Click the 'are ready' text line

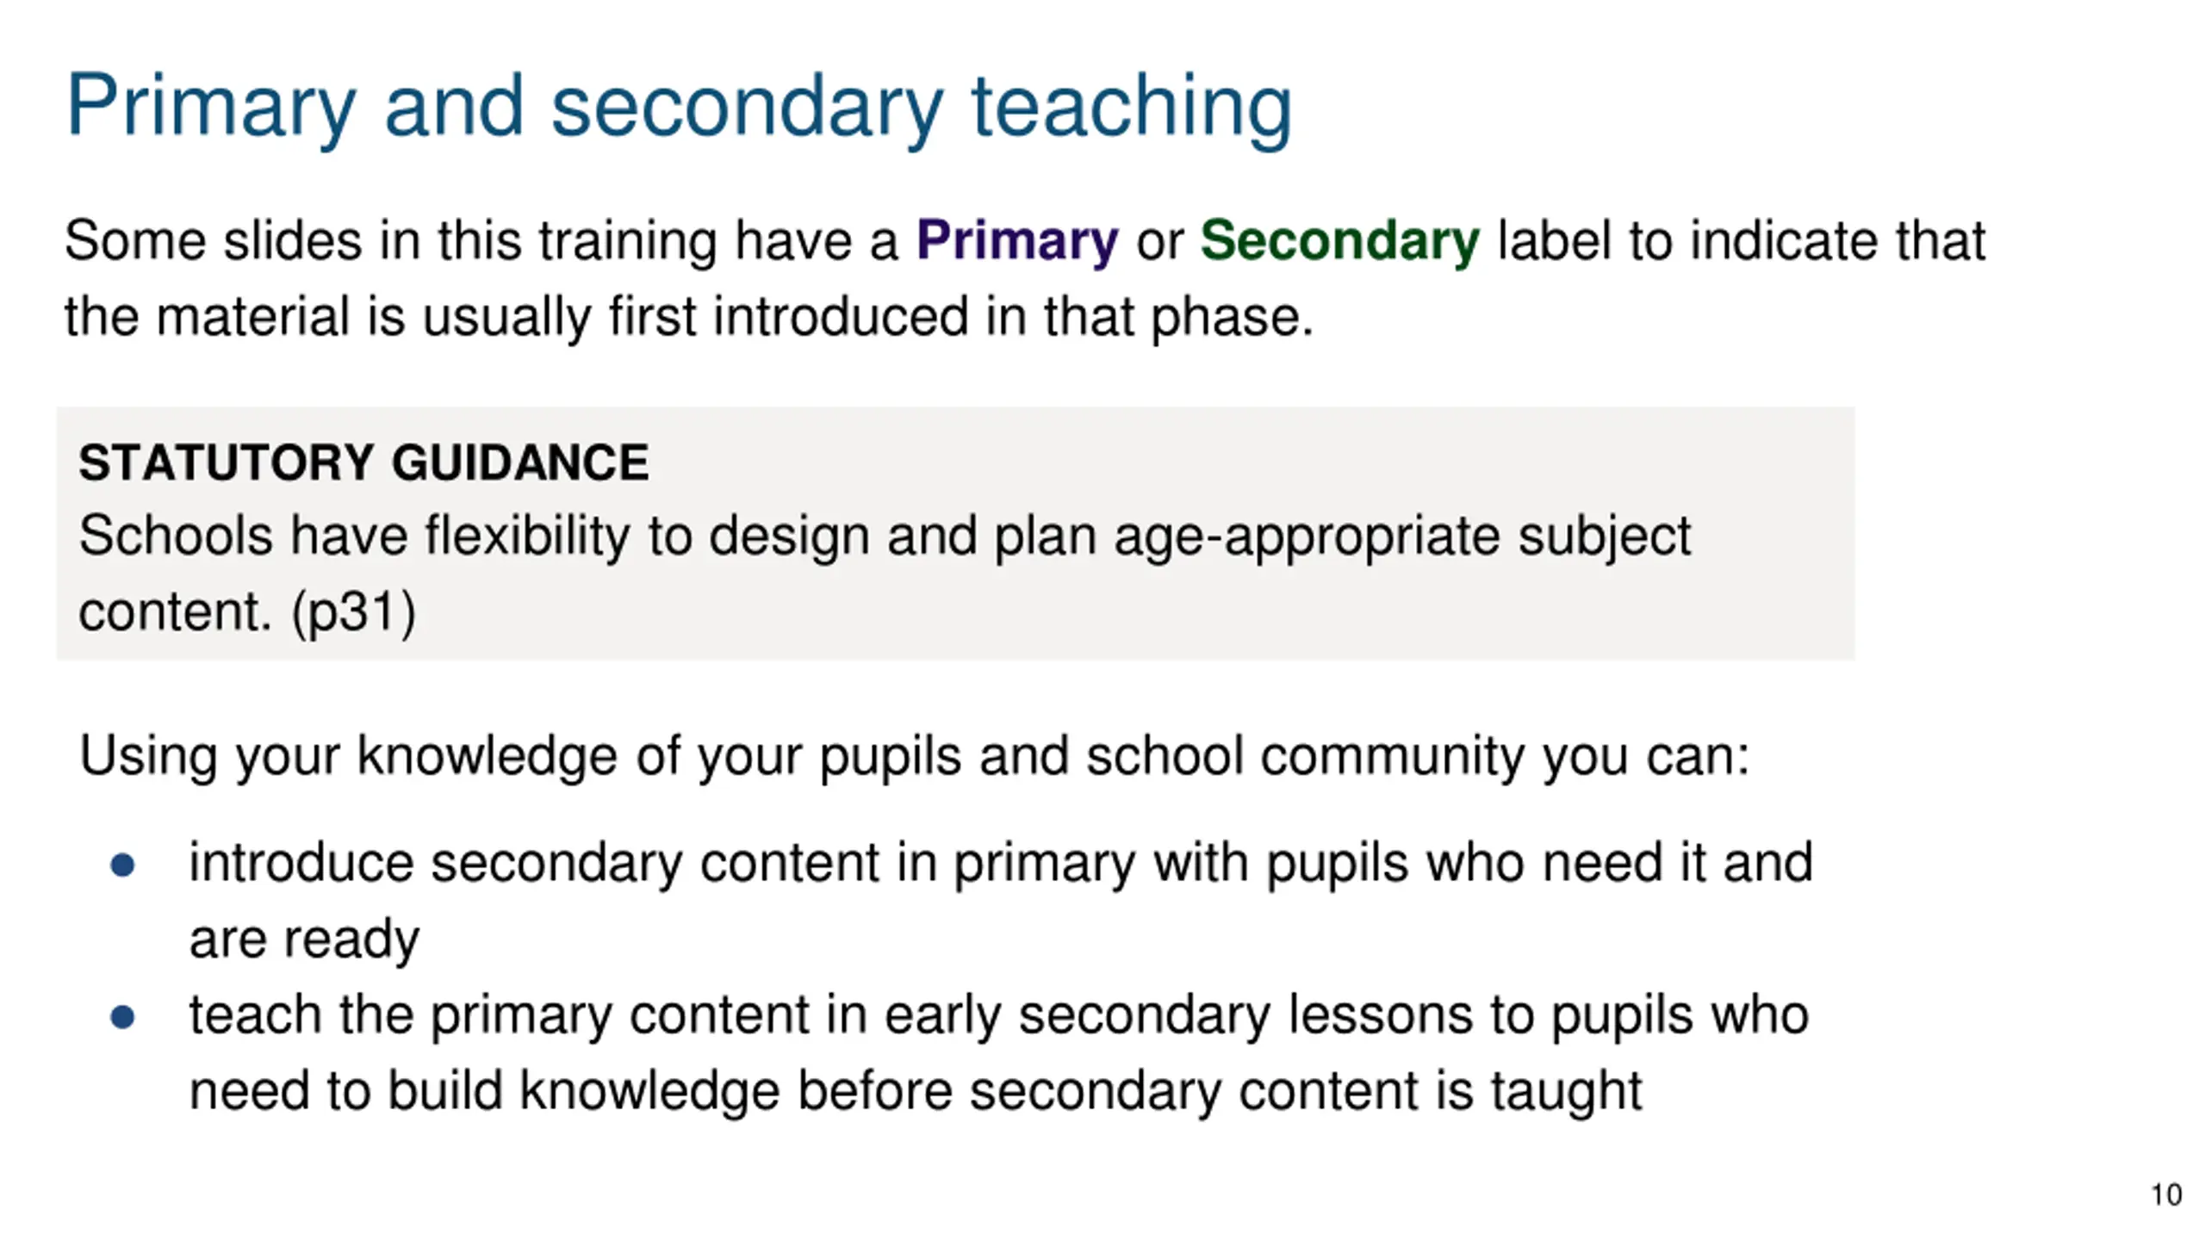(304, 940)
